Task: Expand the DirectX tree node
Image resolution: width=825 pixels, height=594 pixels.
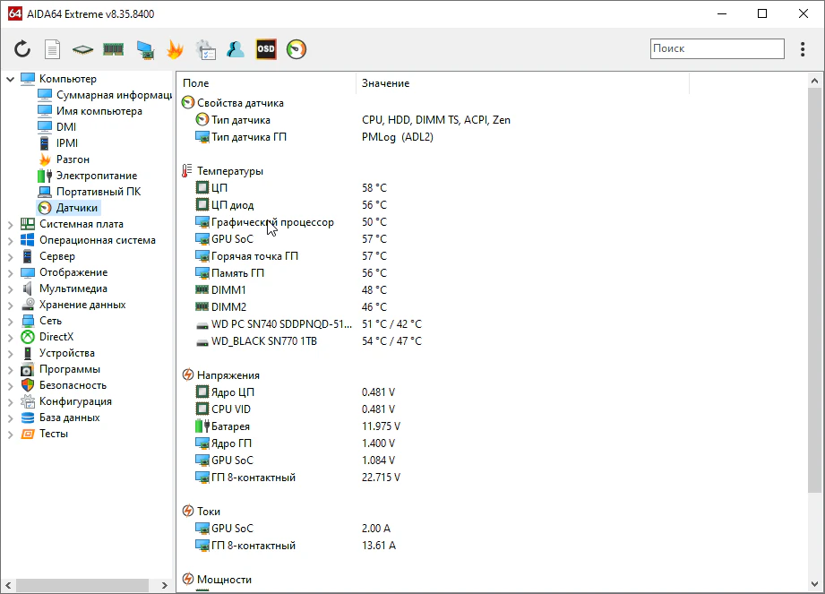Action: coord(10,338)
